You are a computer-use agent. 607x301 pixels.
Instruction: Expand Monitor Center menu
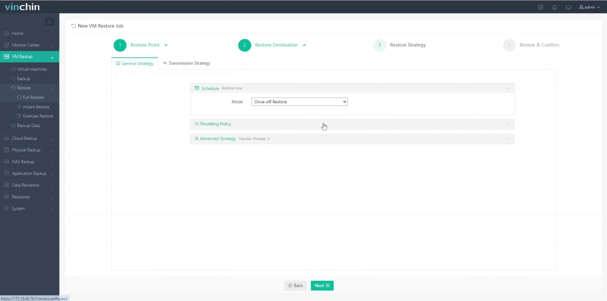coord(29,45)
